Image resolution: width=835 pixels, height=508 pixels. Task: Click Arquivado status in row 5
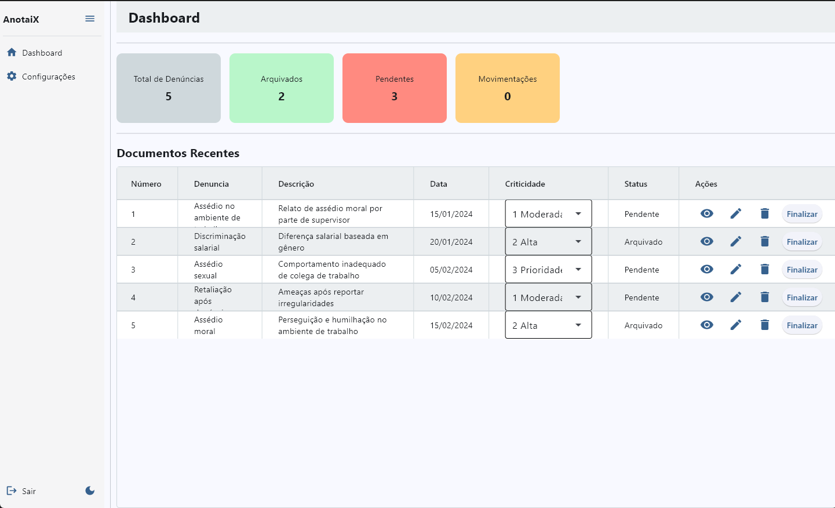(643, 325)
